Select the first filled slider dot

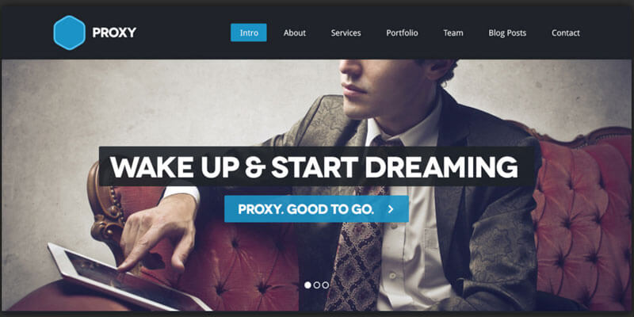pyautogui.click(x=307, y=285)
